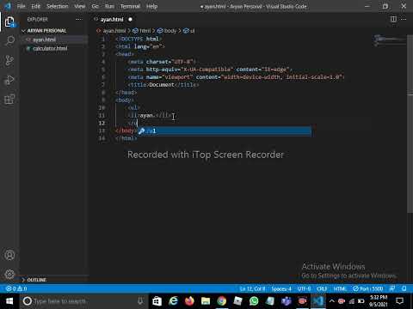The height and width of the screenshot is (309, 413).
Task: Click the errors and warnings status indicator
Action: click(16, 288)
